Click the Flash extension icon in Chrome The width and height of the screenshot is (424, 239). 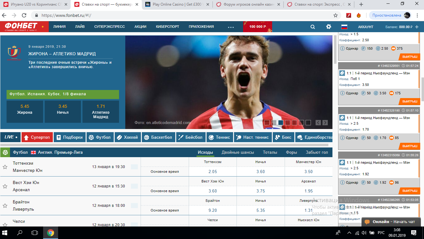tap(349, 15)
